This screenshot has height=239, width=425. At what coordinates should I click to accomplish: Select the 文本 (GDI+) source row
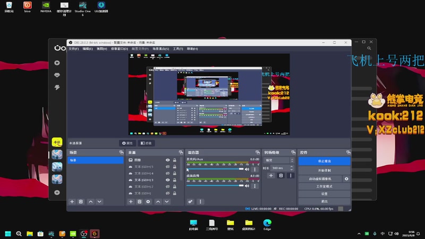152,193
